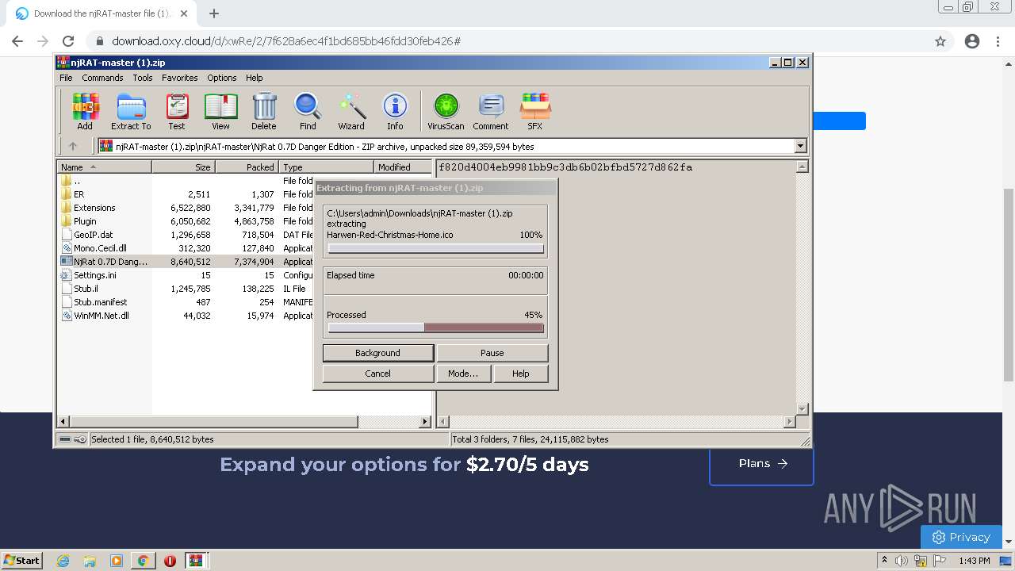Pause the extraction
Screen dimensions: 1015x571
pos(492,353)
